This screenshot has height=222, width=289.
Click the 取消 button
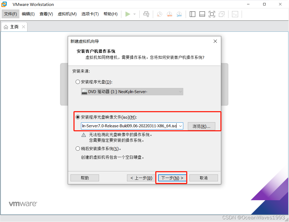coord(204,178)
